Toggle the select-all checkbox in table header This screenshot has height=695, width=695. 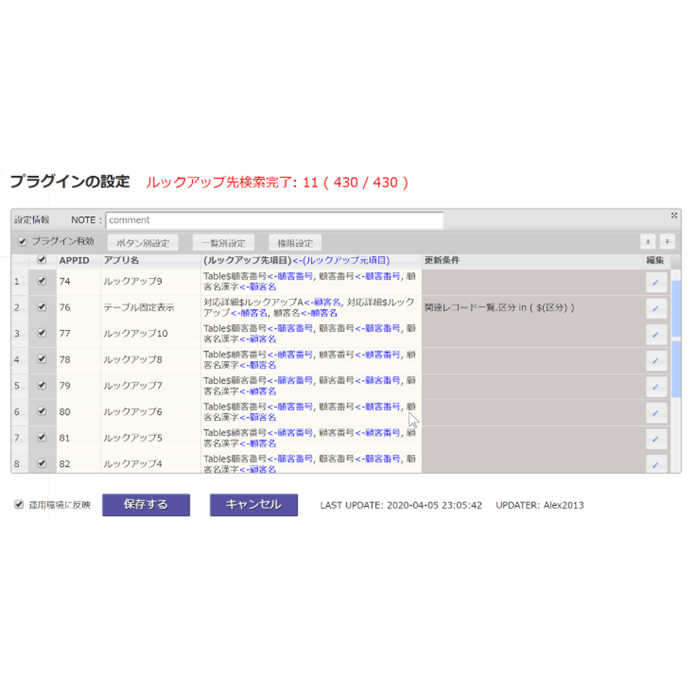42,260
